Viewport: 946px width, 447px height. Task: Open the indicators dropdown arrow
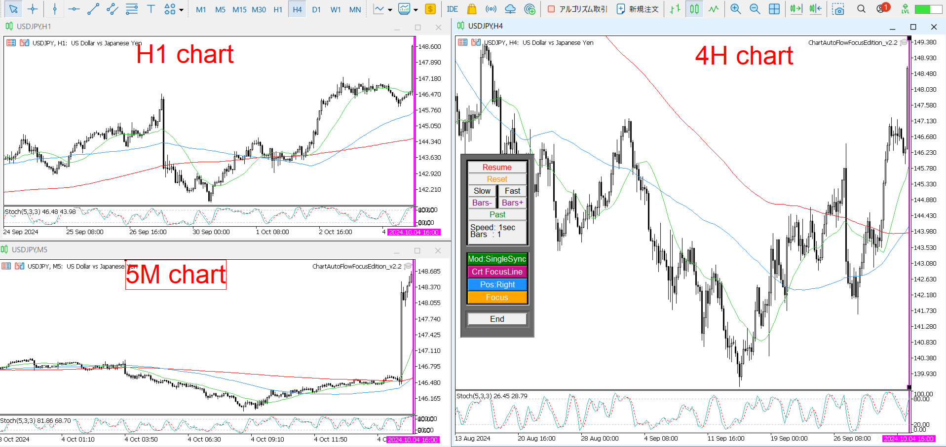(416, 9)
